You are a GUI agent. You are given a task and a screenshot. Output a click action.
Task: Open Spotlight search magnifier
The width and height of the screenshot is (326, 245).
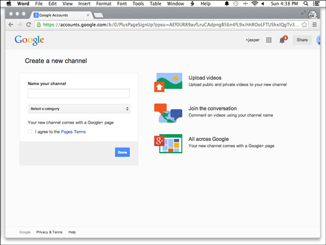[306, 4]
